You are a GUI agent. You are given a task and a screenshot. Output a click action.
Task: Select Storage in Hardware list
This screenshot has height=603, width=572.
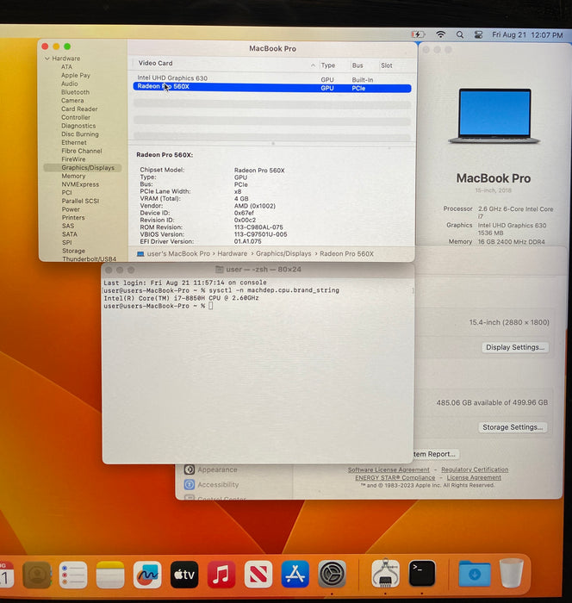(x=73, y=251)
